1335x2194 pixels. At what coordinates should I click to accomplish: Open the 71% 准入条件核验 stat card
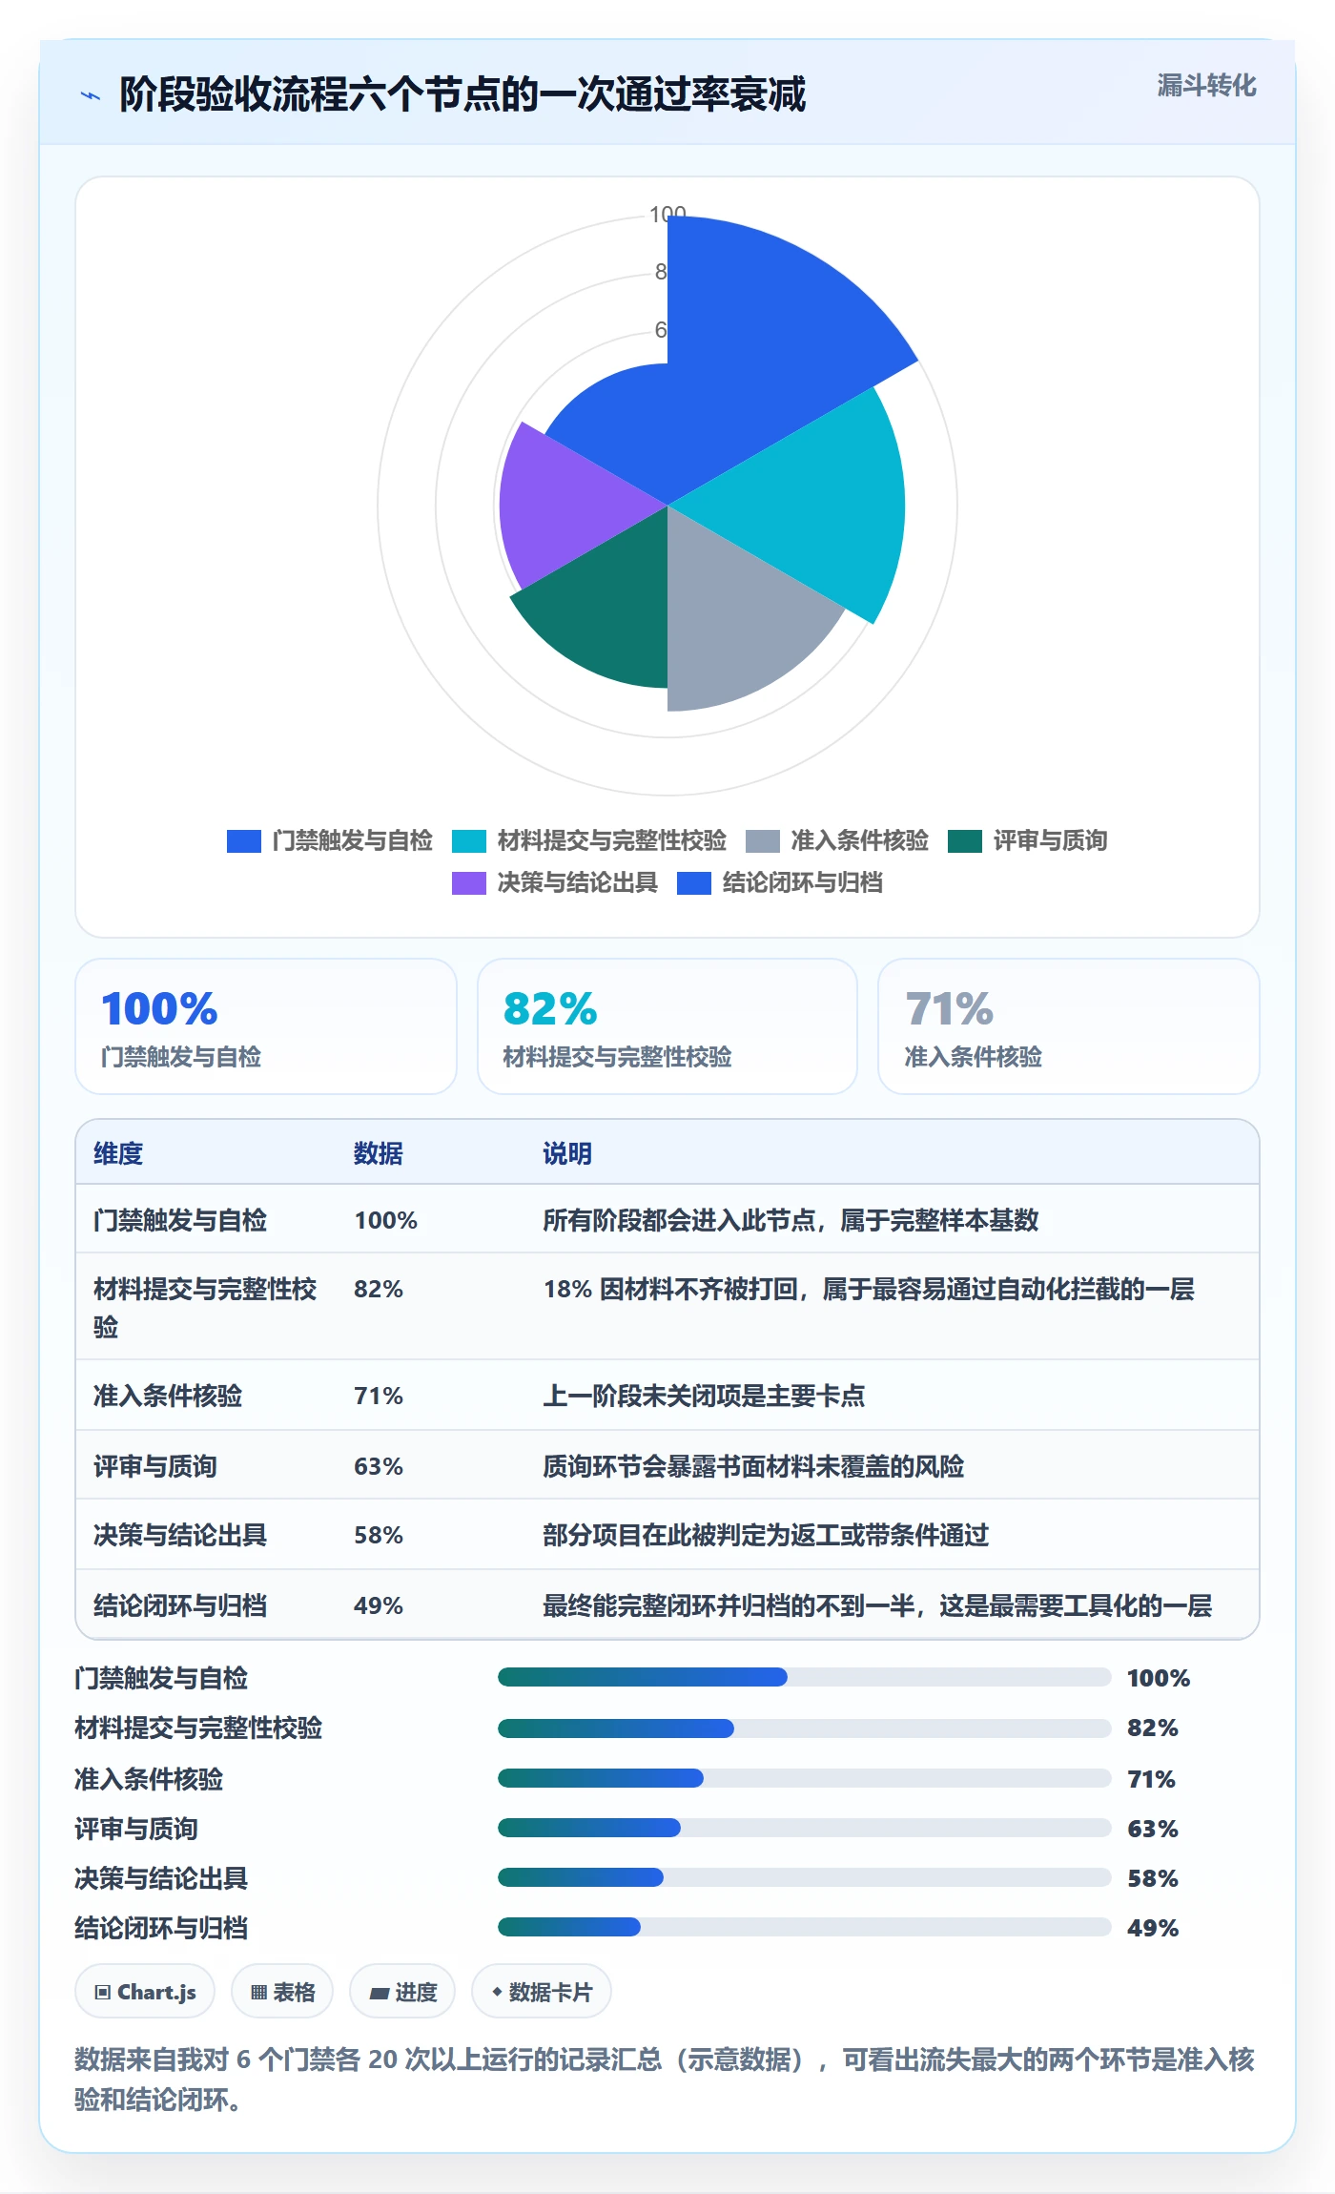1069,1026
